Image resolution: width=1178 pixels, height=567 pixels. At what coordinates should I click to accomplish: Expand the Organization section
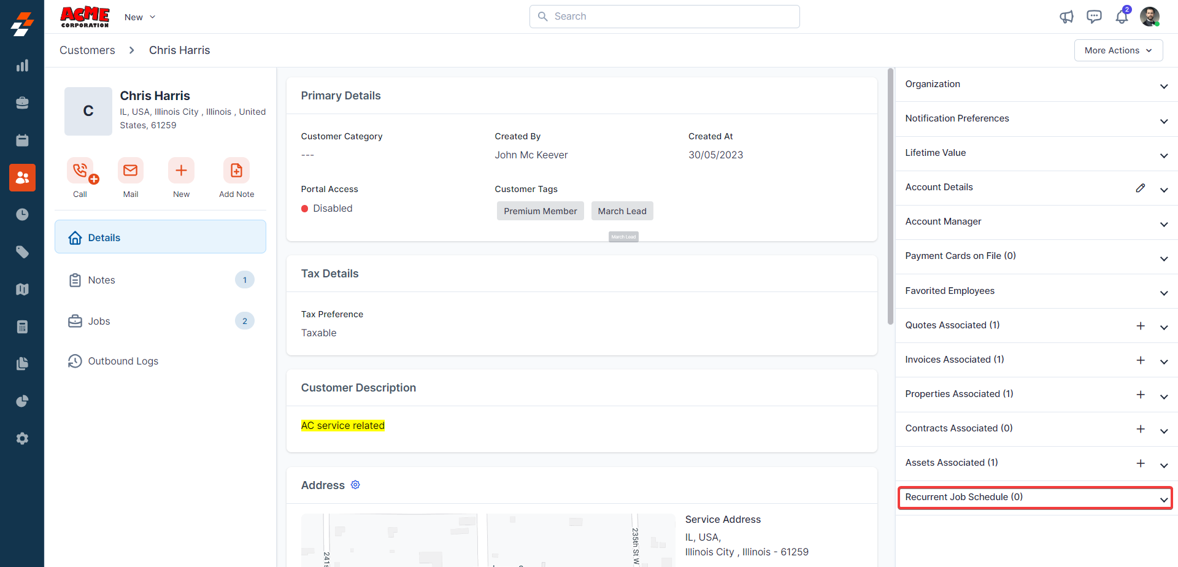1163,86
